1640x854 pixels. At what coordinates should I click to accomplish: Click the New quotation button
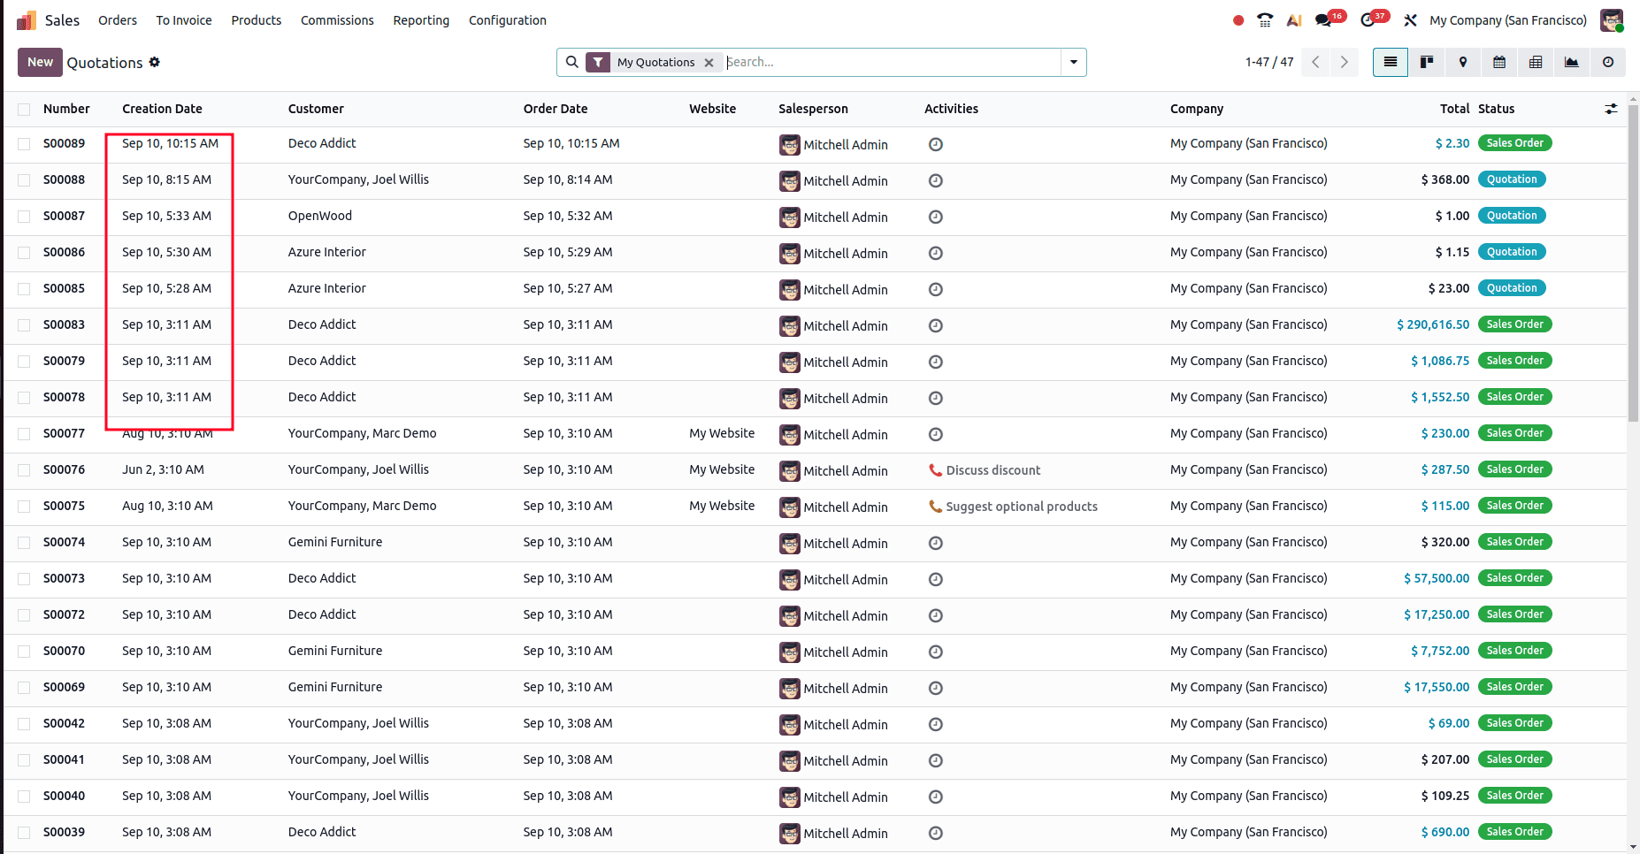pyautogui.click(x=40, y=62)
